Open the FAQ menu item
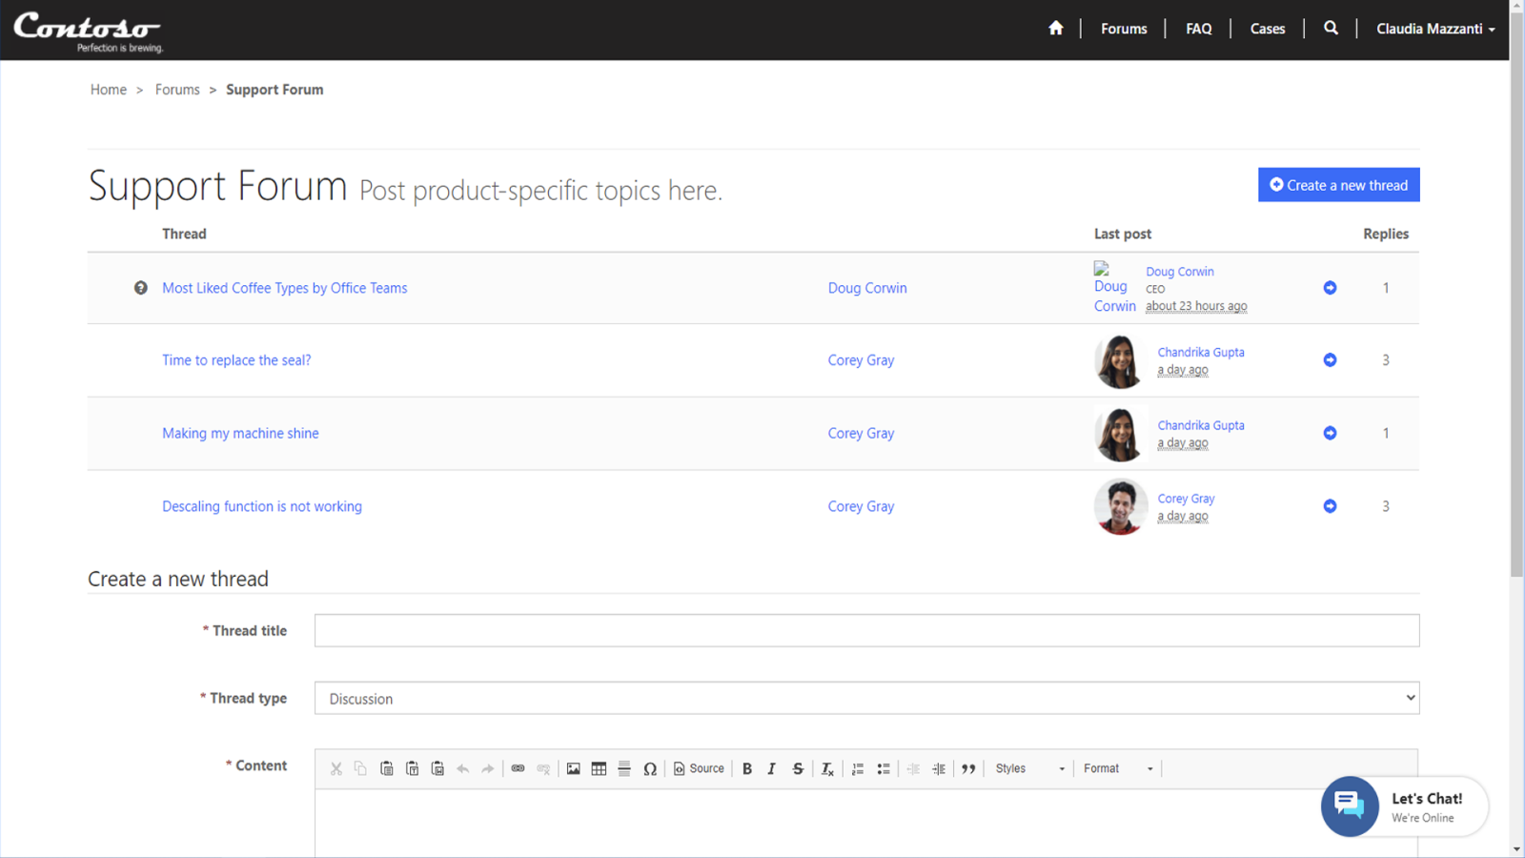 (x=1198, y=29)
